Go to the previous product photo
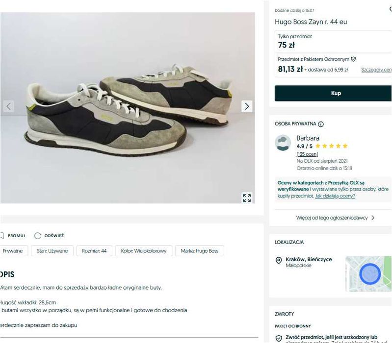The image size is (392, 343). [x=8, y=106]
